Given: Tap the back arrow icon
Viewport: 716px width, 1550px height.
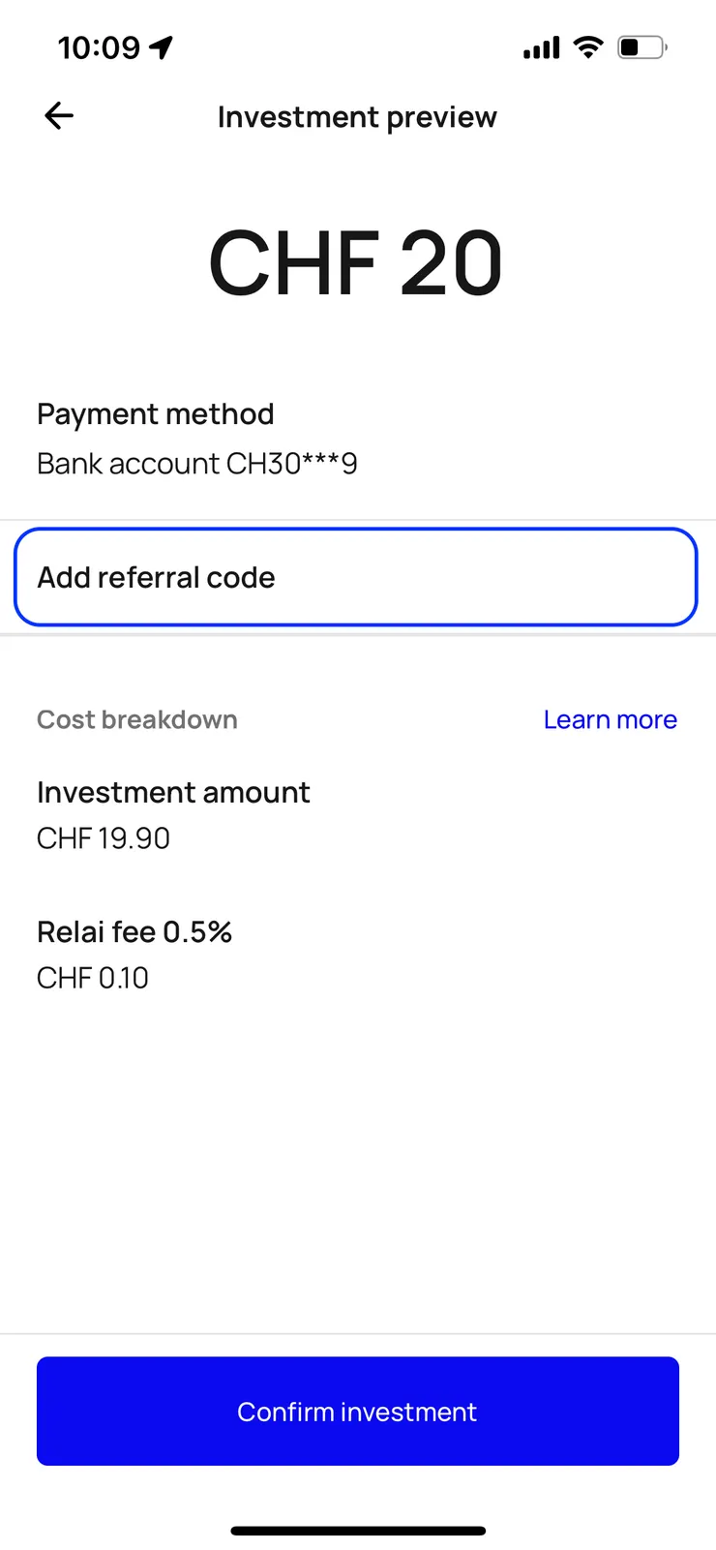Looking at the screenshot, I should pos(59,116).
